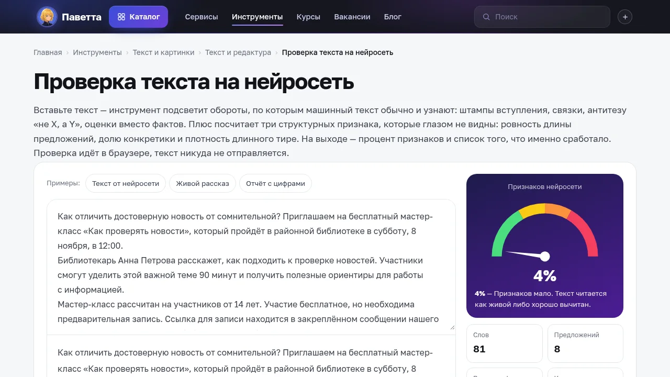Click the Примеры: label

coord(63,183)
